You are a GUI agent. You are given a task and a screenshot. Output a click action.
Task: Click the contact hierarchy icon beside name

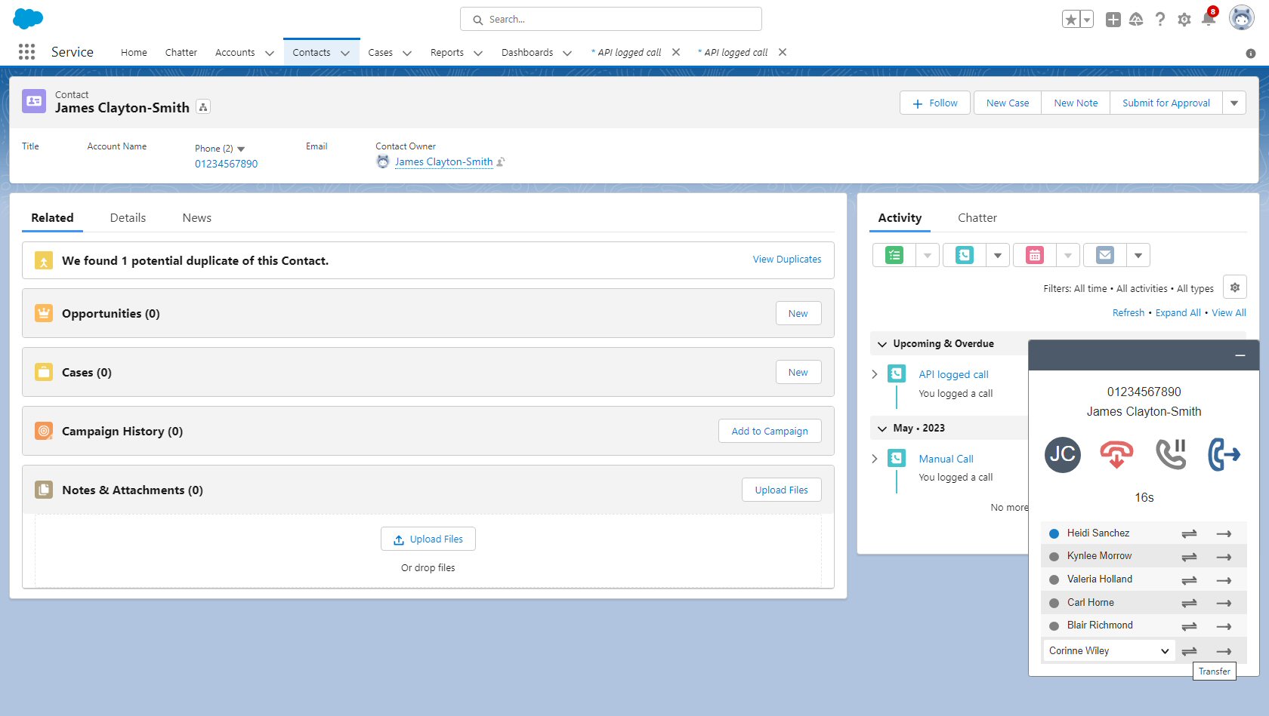click(x=203, y=107)
